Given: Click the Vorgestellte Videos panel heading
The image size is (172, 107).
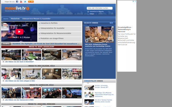Looking at the screenshot, I should coord(93,81).
